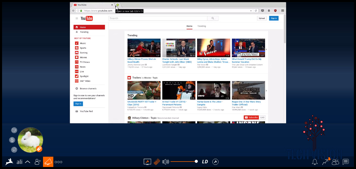Click the trending graph arrow icon

pyautogui.click(x=325, y=162)
